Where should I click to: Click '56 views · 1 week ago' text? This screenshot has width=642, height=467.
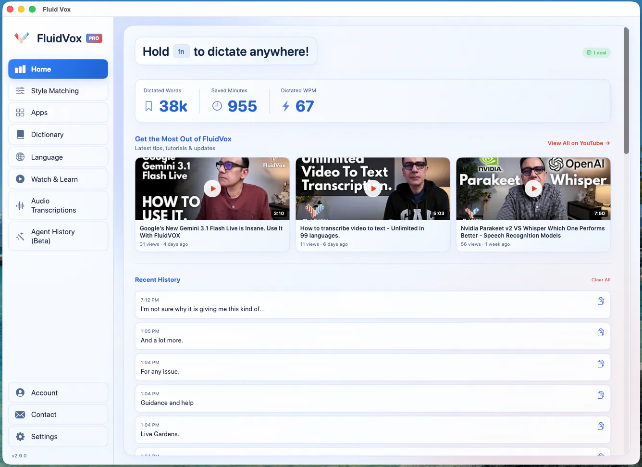[x=485, y=244]
